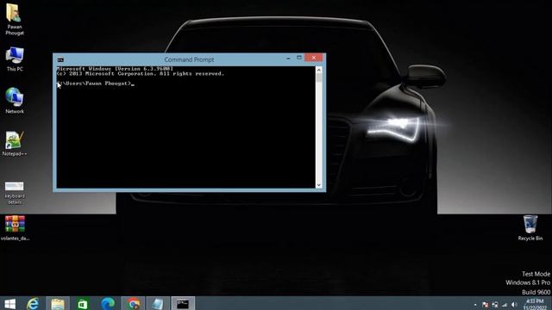Maximize the Command Prompt window

tap(299, 58)
